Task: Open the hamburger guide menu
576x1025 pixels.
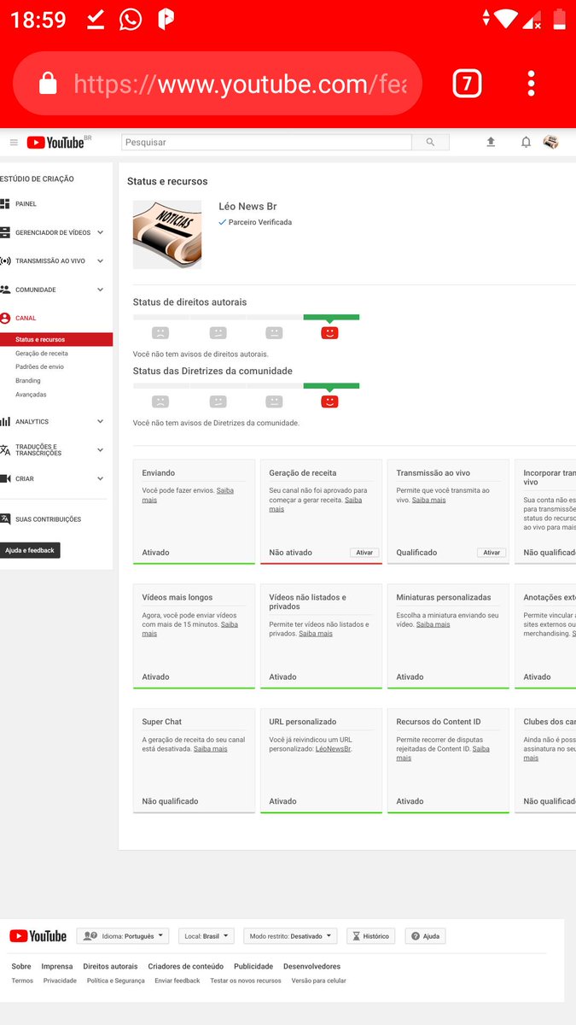Action: (x=14, y=143)
